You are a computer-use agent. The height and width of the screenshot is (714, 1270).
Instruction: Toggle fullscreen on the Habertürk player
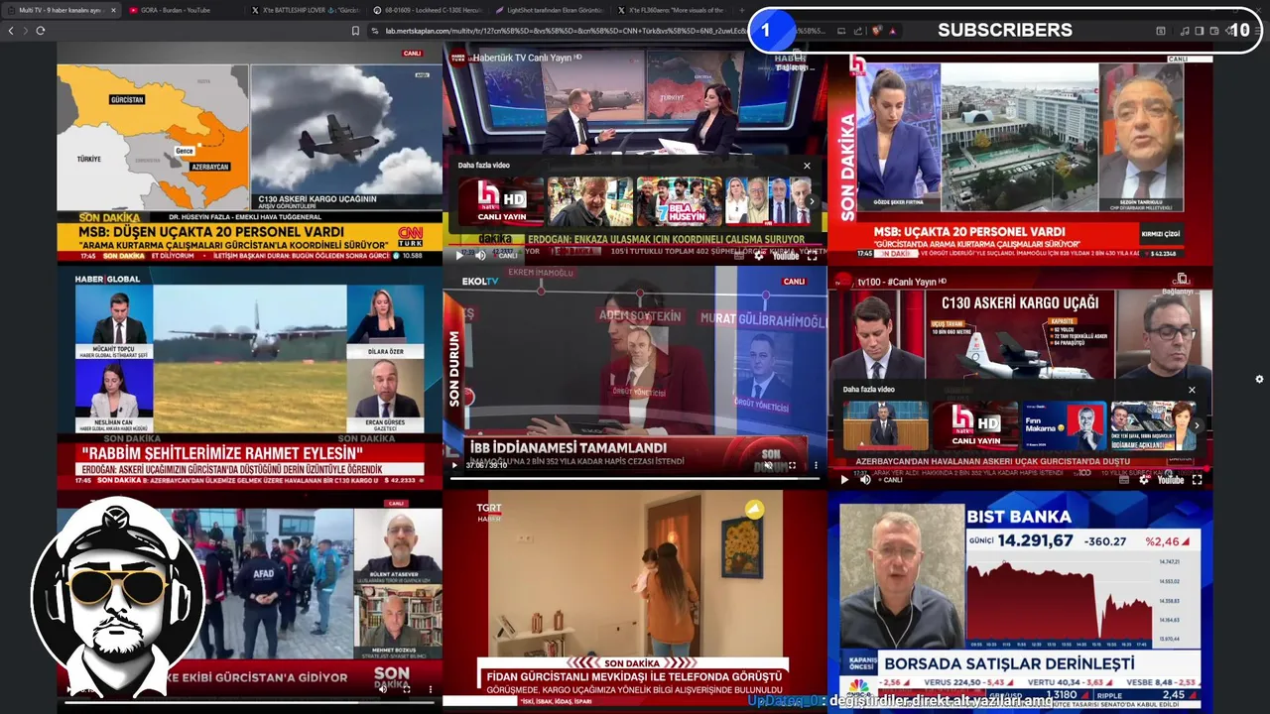[812, 255]
